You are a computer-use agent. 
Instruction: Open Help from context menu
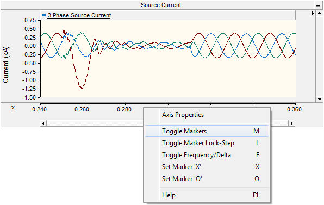point(207,195)
